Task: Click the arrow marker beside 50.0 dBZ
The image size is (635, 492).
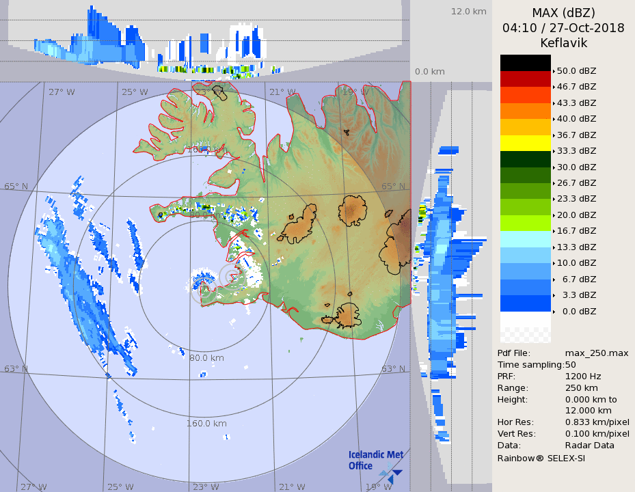Action: point(554,71)
